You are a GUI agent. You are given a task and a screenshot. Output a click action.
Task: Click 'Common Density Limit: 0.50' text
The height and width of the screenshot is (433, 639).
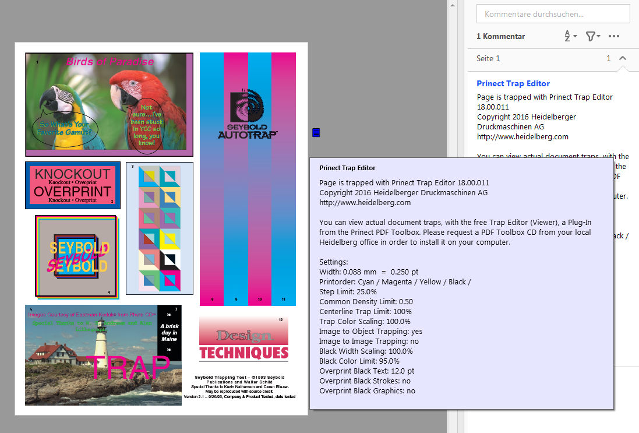click(x=366, y=302)
